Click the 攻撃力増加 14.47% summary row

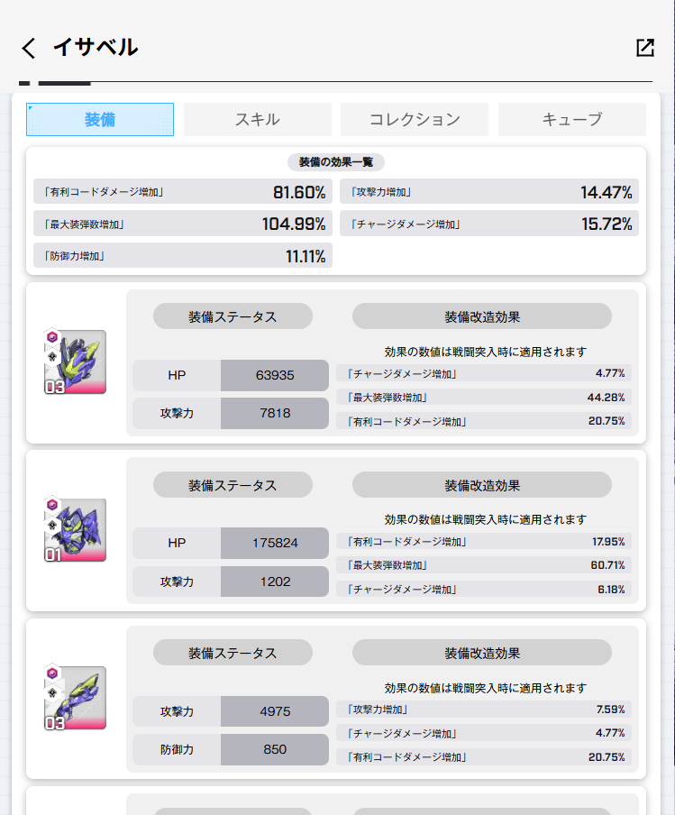tap(489, 192)
